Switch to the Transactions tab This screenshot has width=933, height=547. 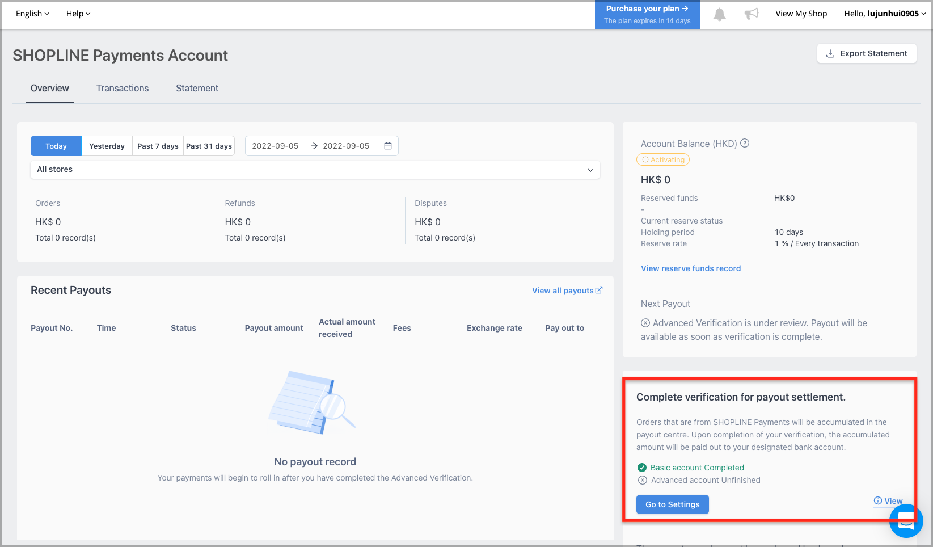point(122,88)
